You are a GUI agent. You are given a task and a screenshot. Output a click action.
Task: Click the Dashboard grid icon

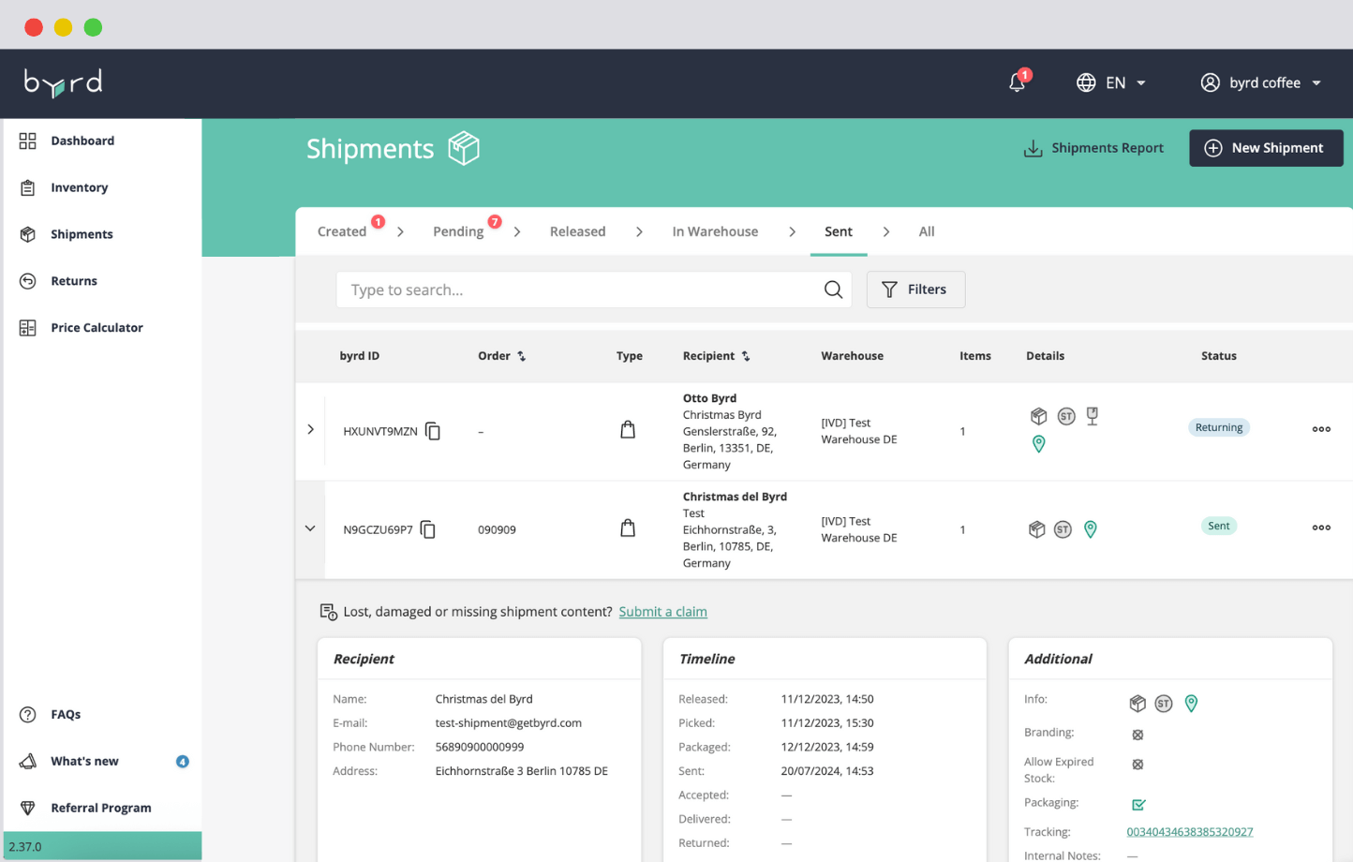point(28,141)
